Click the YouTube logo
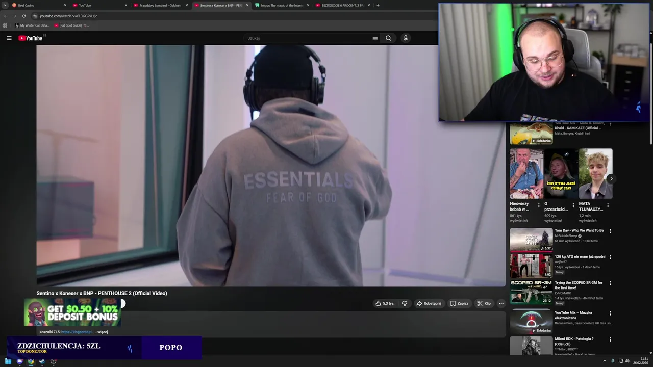 coord(31,38)
